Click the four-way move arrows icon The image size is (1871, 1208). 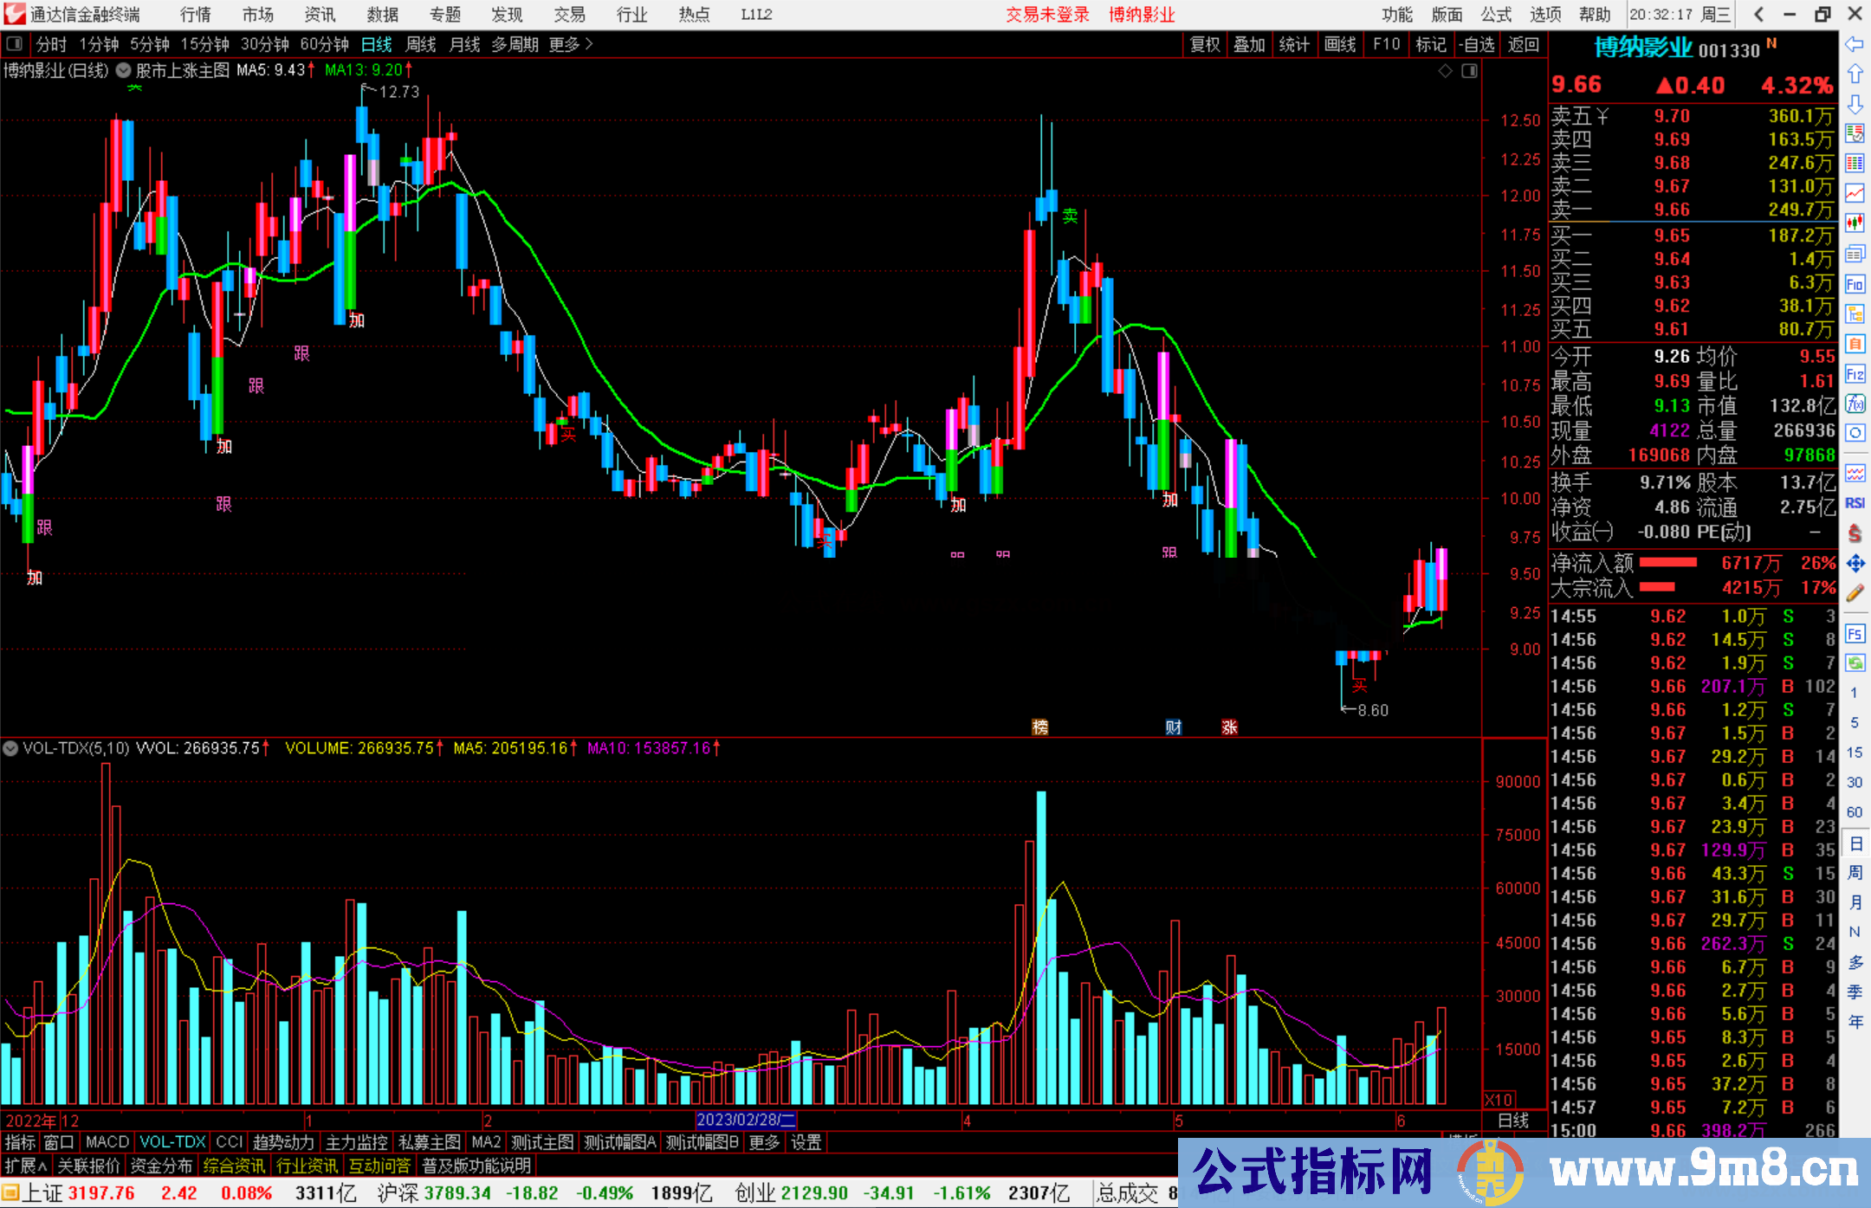(1855, 564)
